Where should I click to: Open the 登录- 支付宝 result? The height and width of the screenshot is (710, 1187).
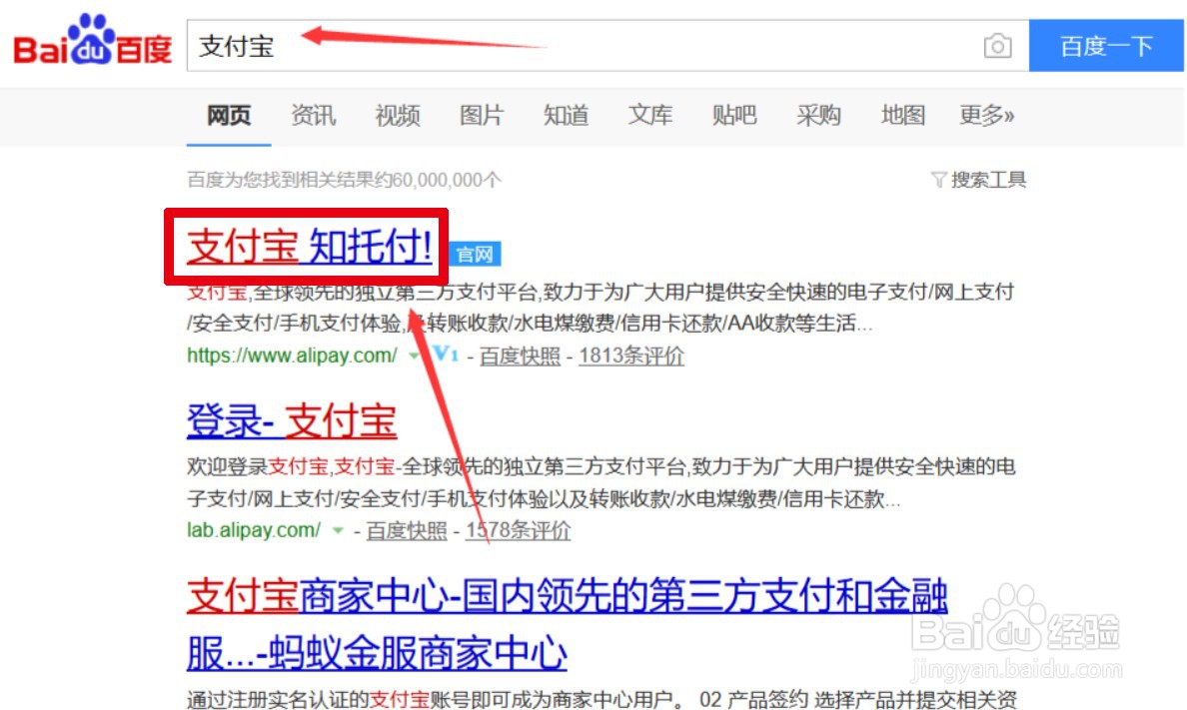[292, 420]
